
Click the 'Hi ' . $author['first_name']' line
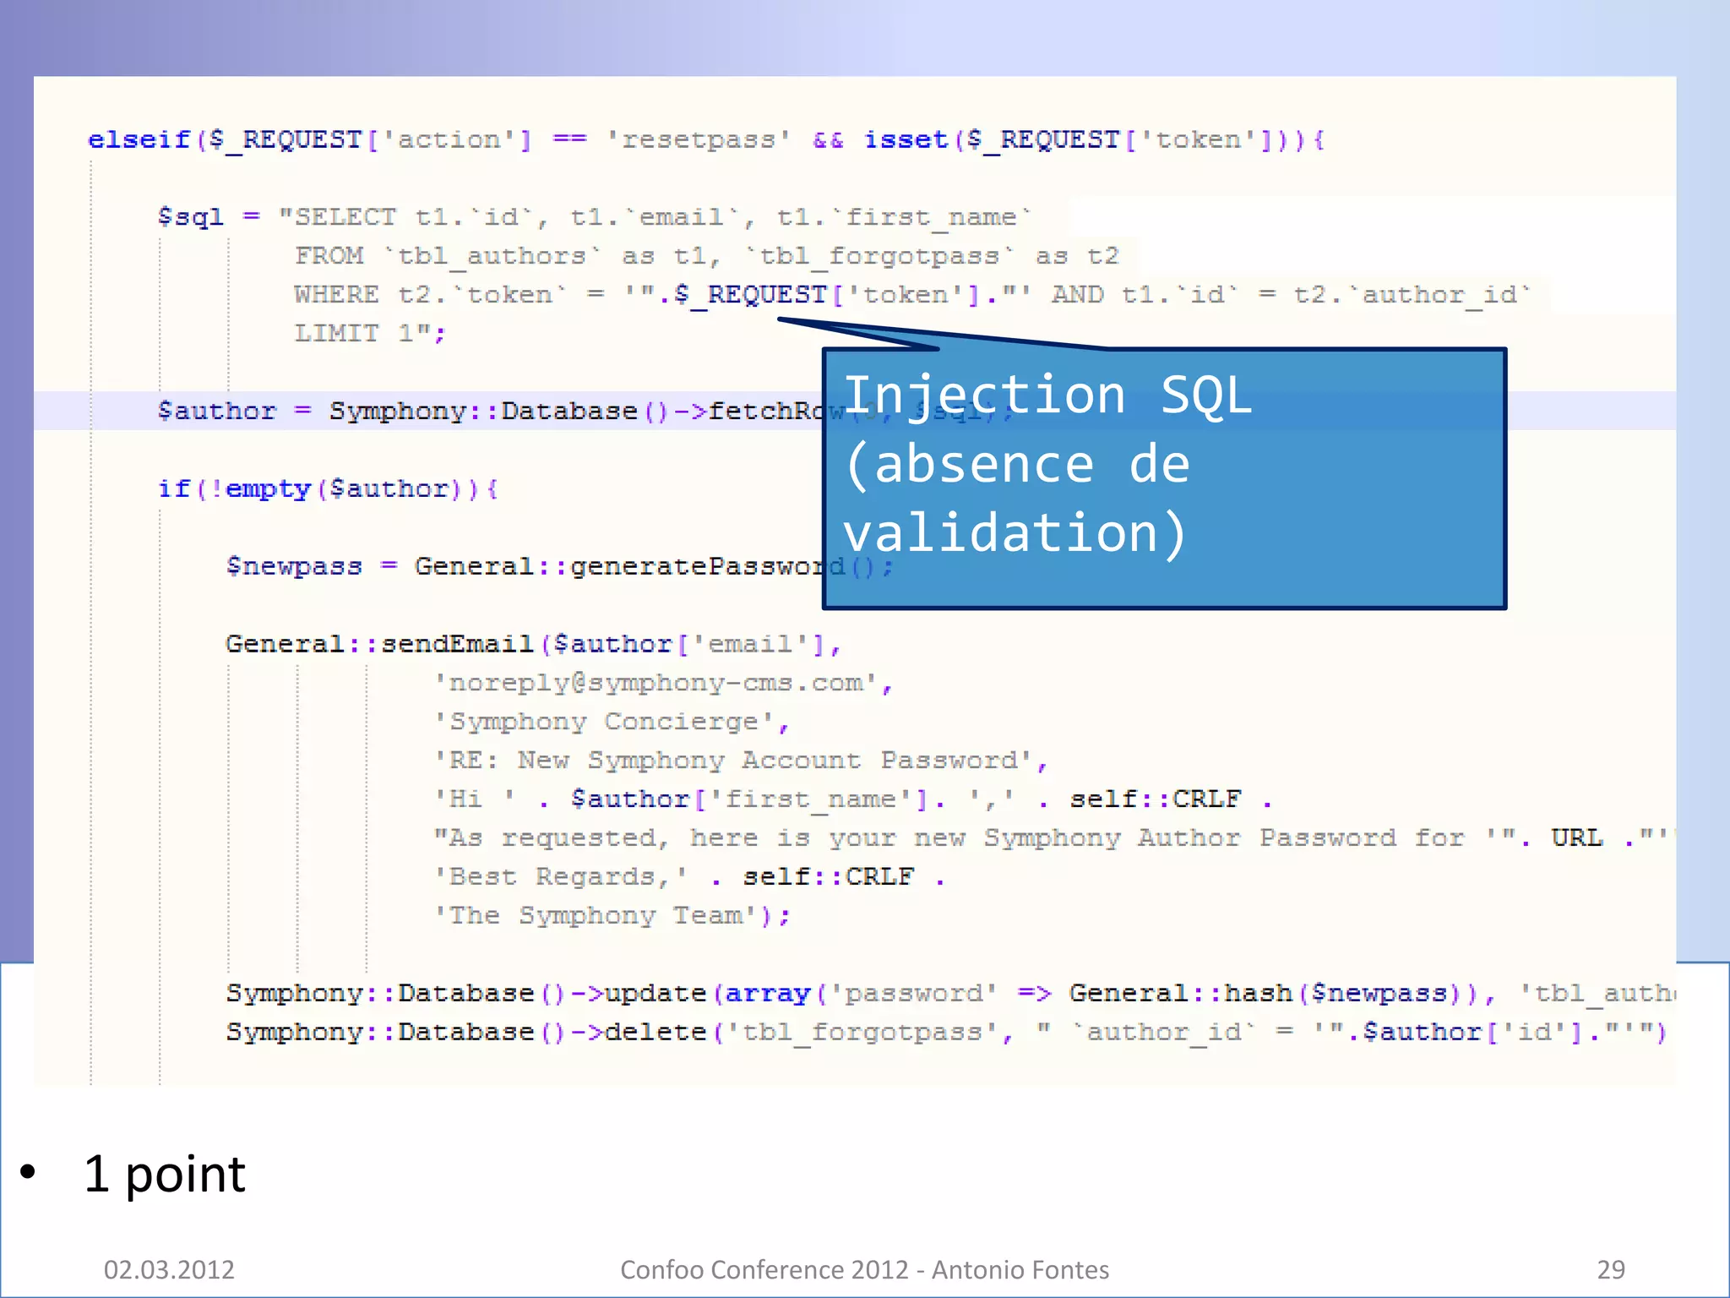853,799
